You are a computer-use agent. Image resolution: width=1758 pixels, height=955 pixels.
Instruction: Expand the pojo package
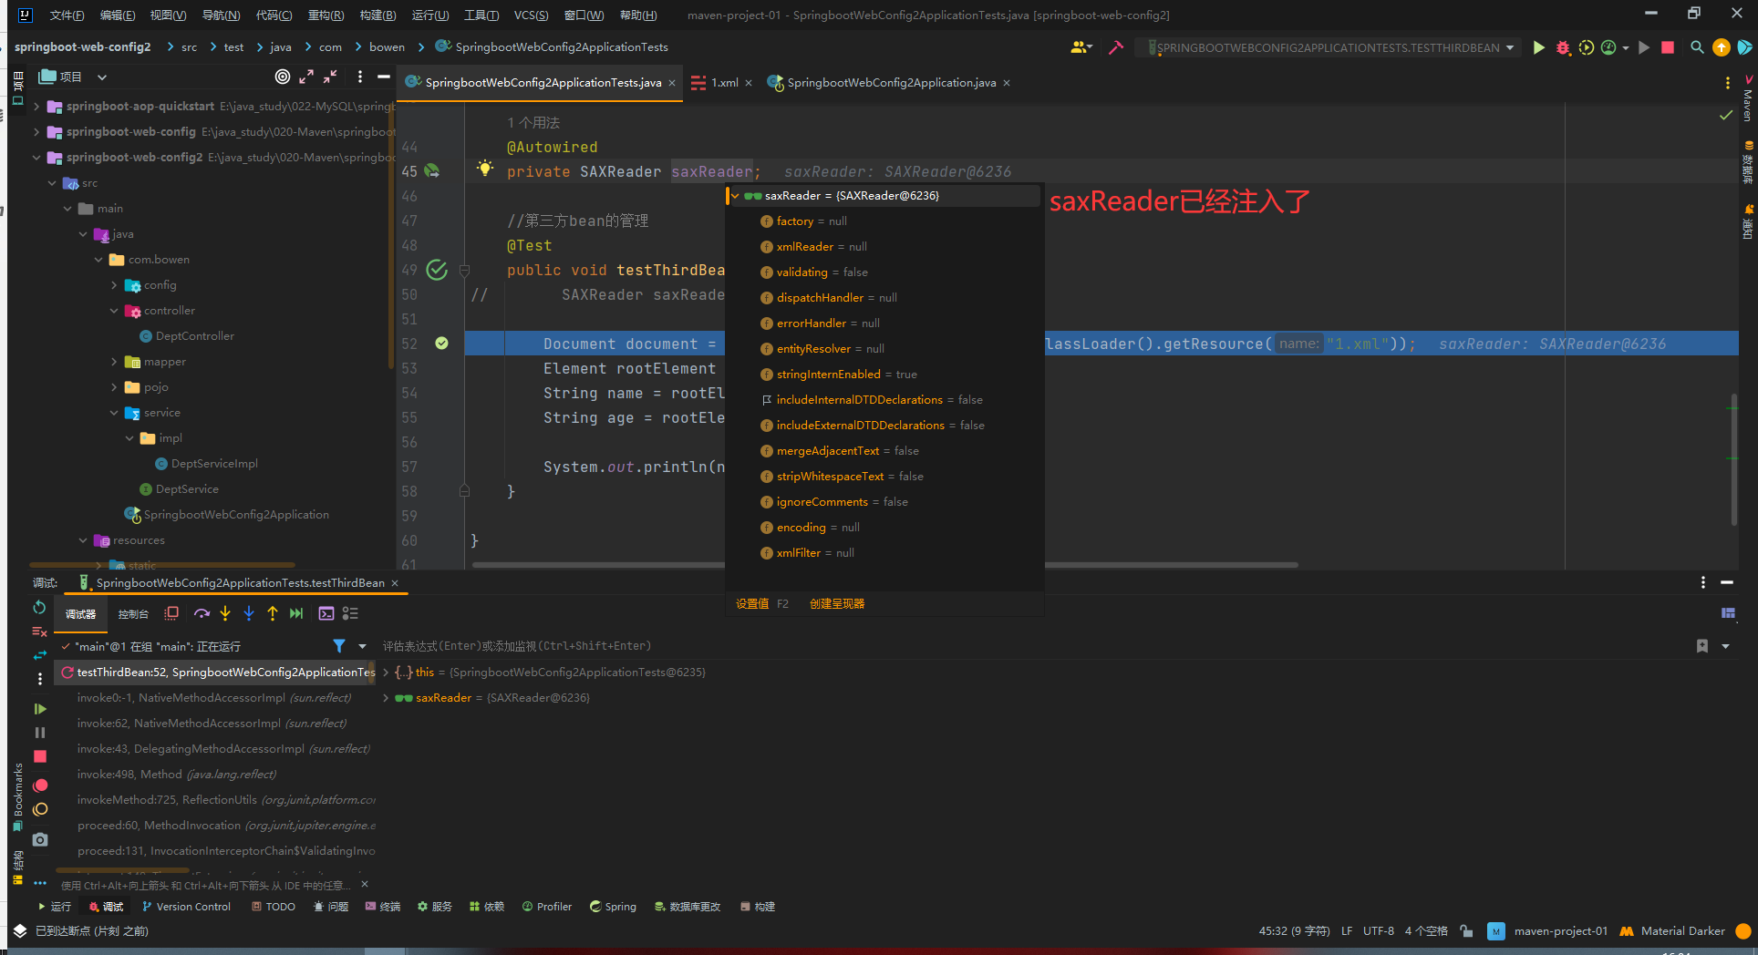tap(114, 387)
